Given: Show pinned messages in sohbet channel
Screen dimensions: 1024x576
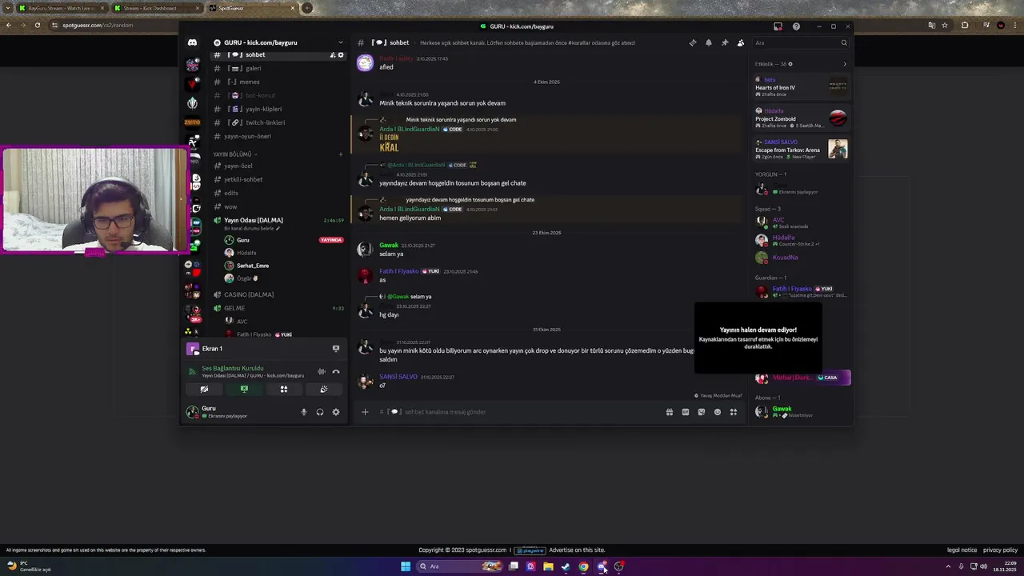Looking at the screenshot, I should 725,42.
